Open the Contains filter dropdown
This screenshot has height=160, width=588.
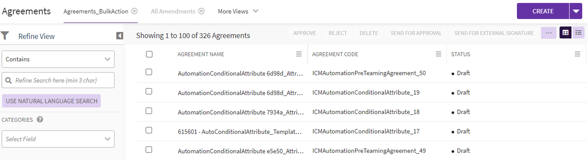(x=58, y=59)
